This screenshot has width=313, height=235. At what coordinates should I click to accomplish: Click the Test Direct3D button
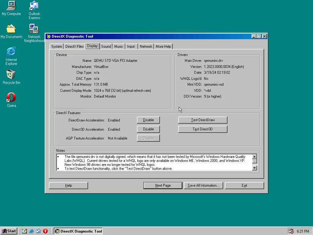(203, 129)
